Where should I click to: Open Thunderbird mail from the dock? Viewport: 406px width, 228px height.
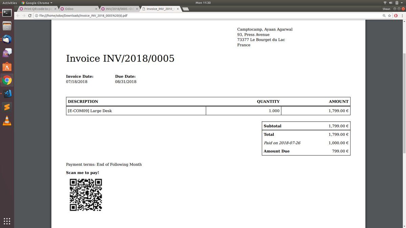(7, 40)
